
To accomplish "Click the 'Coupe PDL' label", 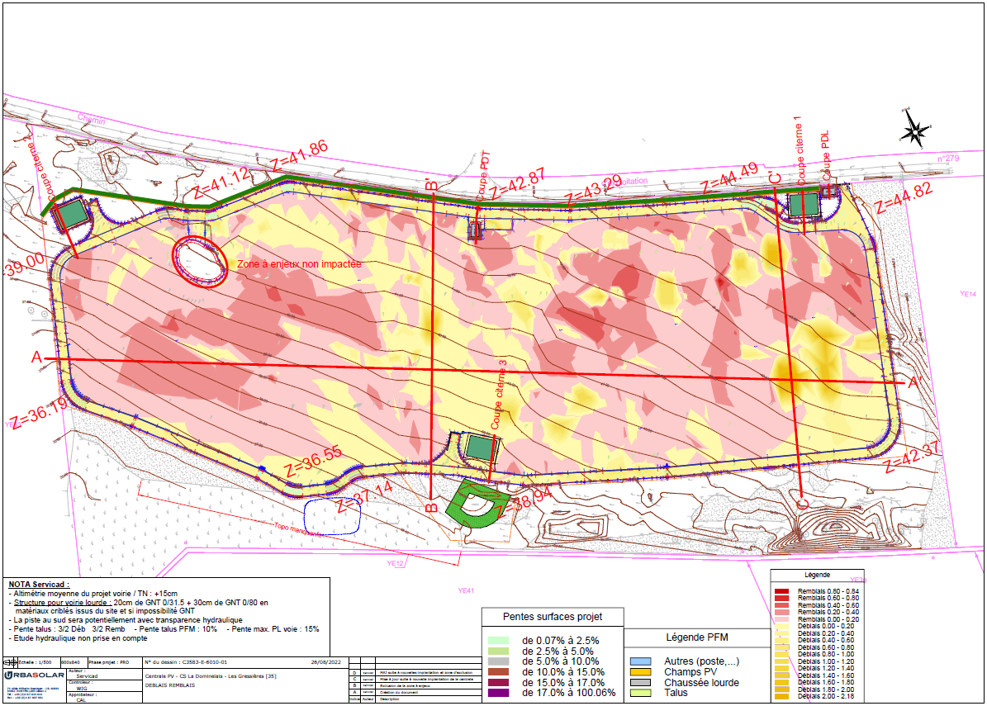I will coord(825,156).
